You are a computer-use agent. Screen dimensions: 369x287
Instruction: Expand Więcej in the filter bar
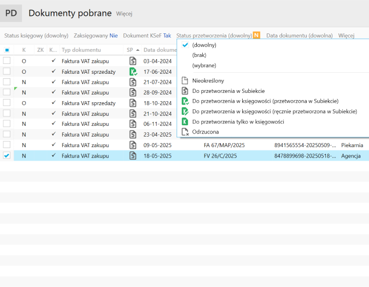(x=346, y=36)
